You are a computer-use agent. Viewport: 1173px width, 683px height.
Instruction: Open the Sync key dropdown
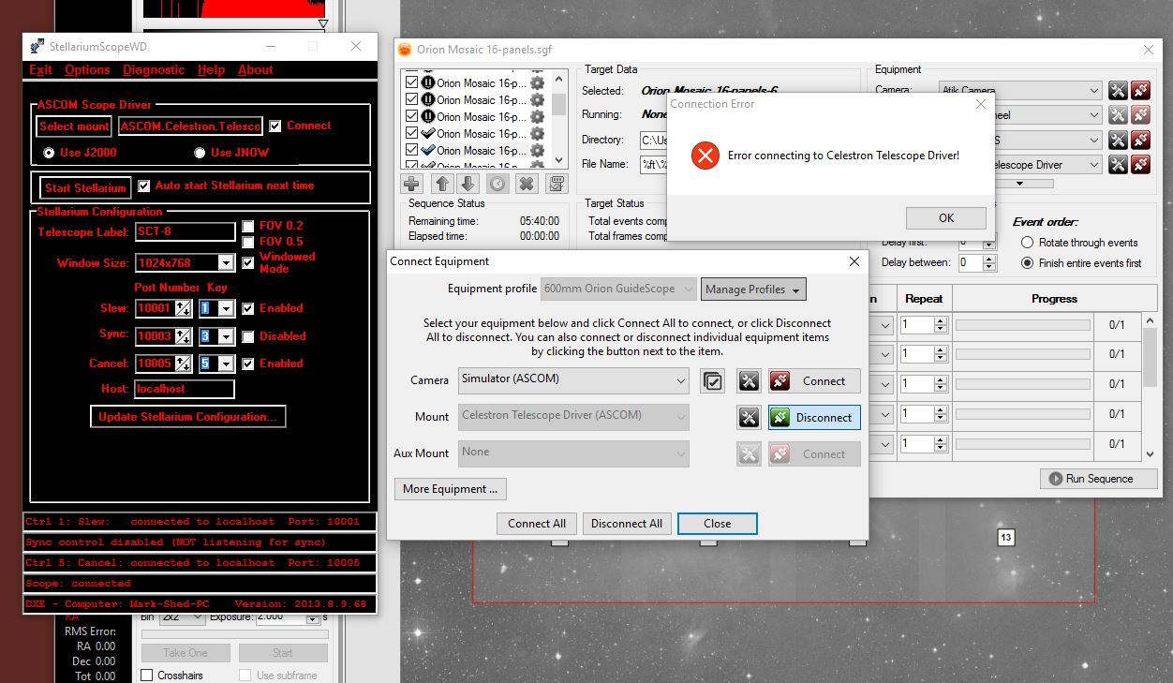pyautogui.click(x=225, y=336)
